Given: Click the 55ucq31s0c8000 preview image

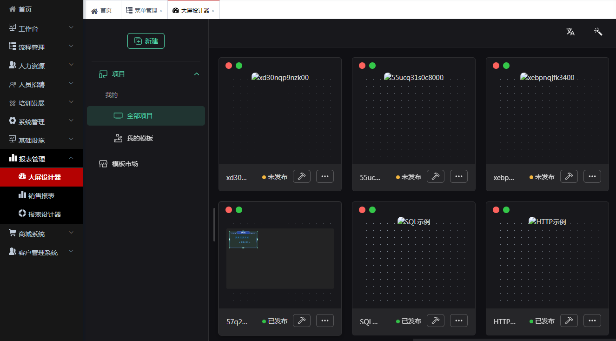Looking at the screenshot, I should click(414, 77).
